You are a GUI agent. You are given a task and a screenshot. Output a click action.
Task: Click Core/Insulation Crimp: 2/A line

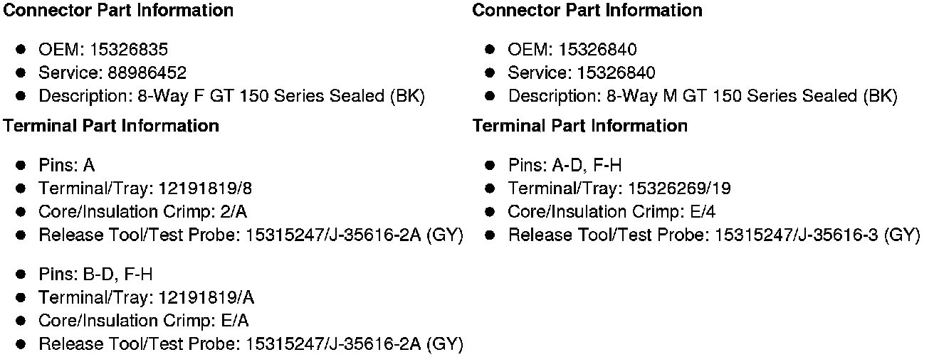pyautogui.click(x=143, y=212)
